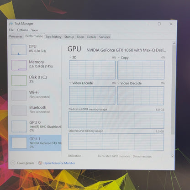Open the Options menu
The image size is (190, 190).
click(x=22, y=30)
